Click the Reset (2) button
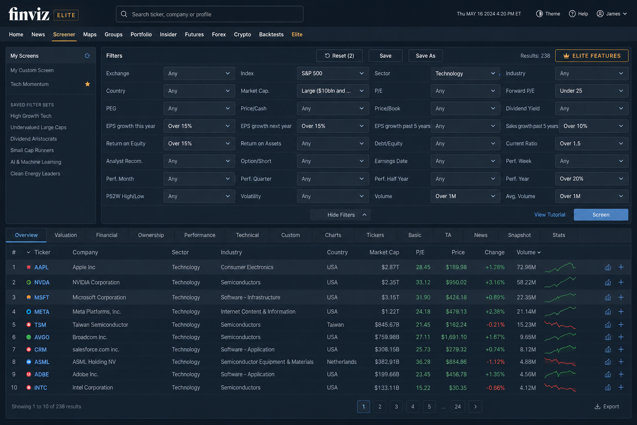This screenshot has width=637, height=425. [339, 56]
